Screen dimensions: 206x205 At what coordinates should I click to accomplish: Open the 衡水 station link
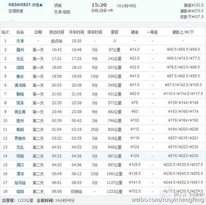tap(20, 77)
